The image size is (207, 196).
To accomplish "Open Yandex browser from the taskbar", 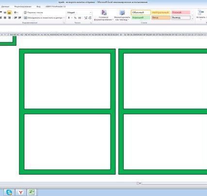I will (x=21, y=193).
